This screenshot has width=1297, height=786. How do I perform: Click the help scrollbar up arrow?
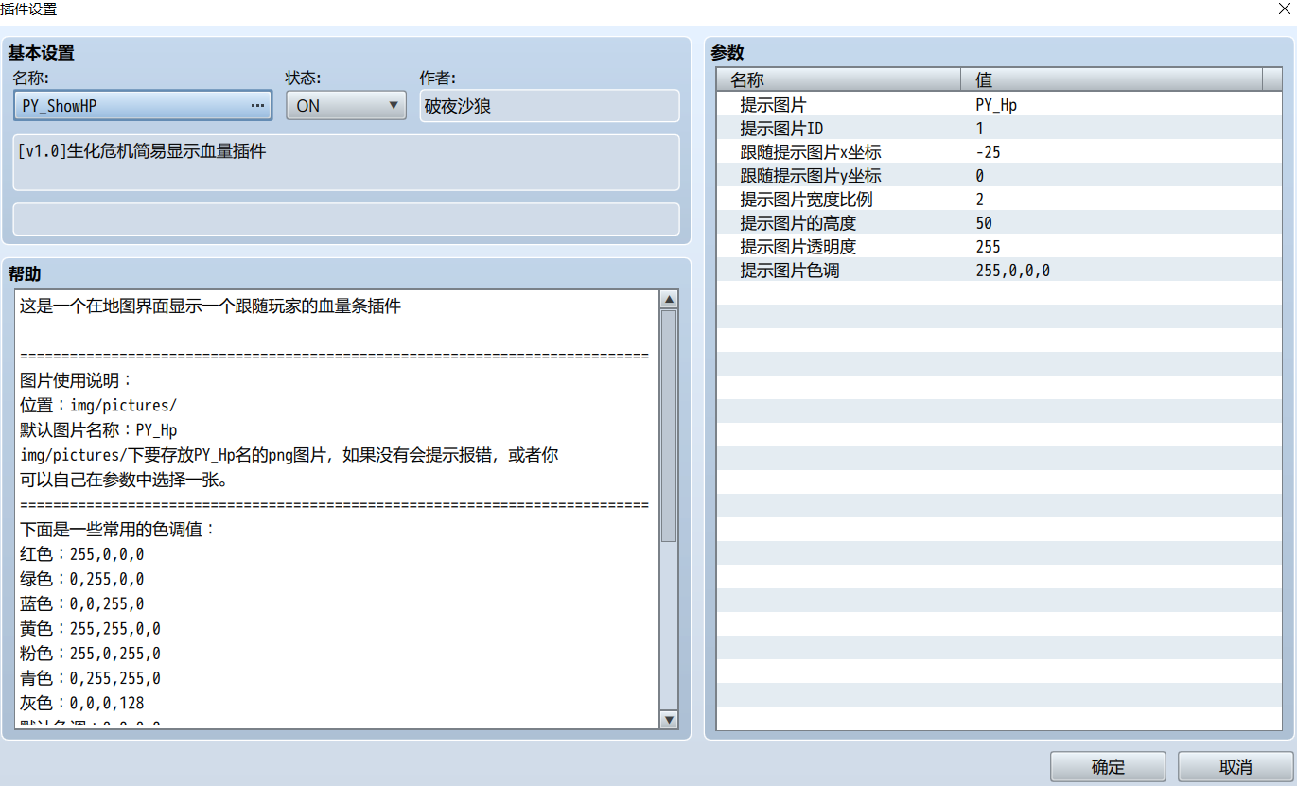pos(669,300)
